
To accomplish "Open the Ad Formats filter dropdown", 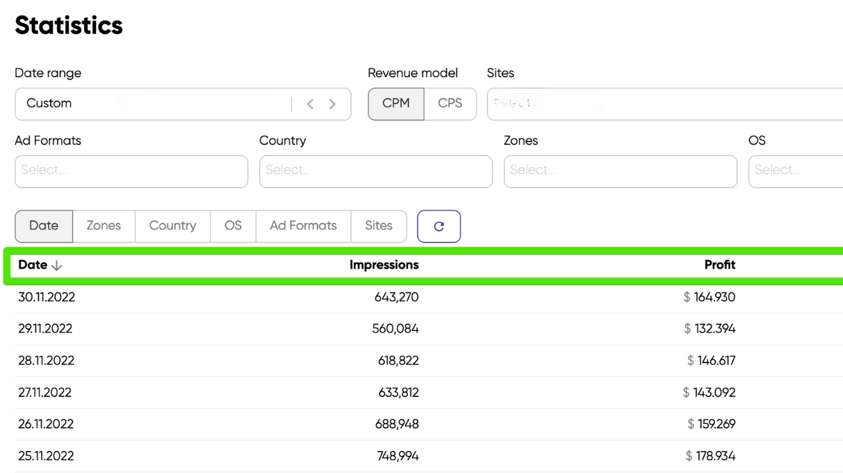I will pyautogui.click(x=131, y=171).
